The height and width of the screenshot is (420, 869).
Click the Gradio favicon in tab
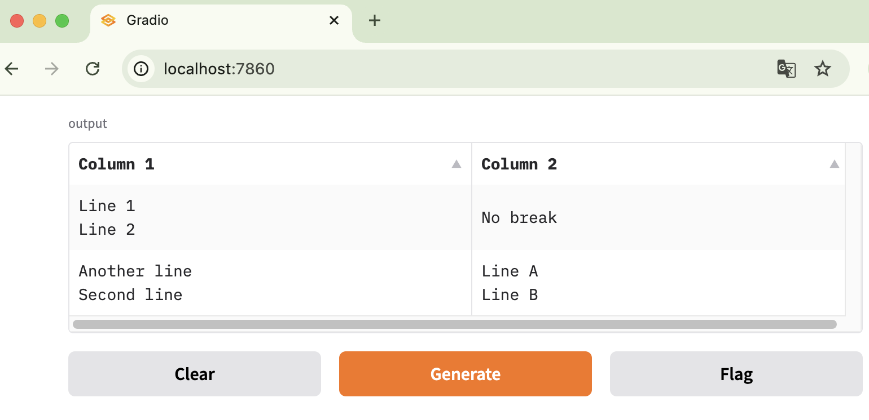tap(108, 21)
